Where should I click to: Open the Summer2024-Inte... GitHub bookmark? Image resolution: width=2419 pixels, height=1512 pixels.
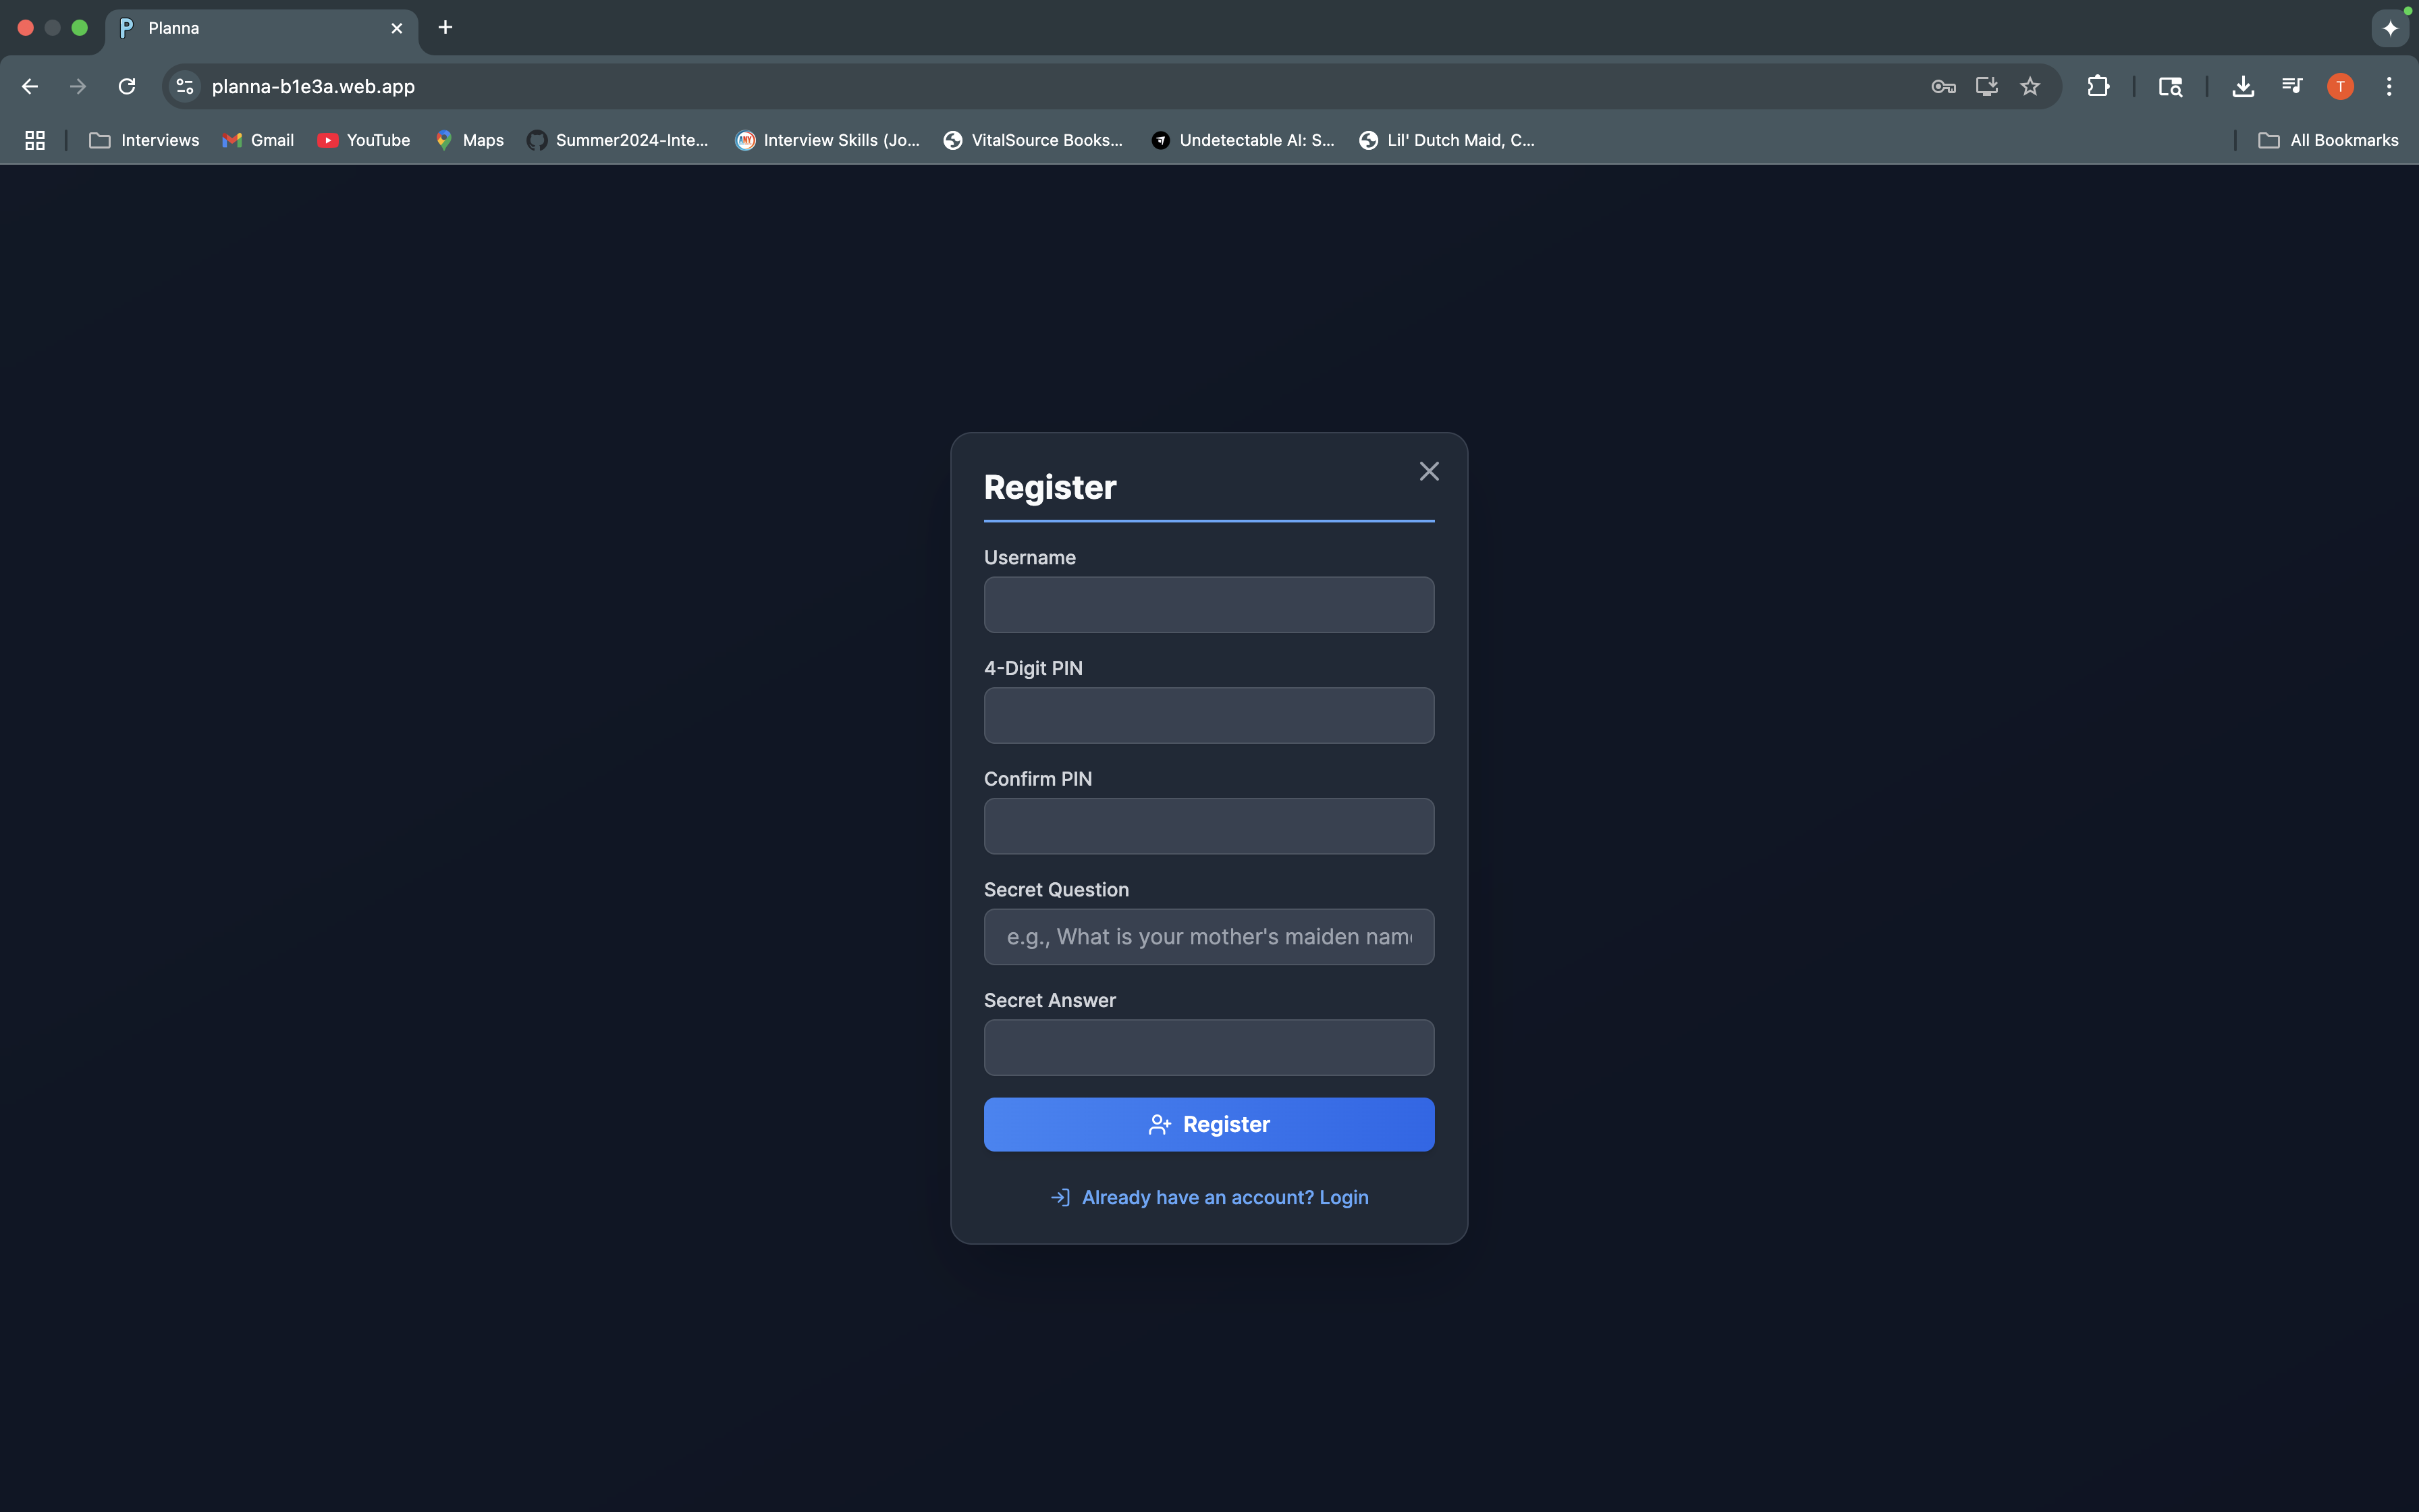click(618, 140)
